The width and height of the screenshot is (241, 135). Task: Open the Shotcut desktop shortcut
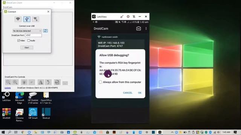point(46,114)
